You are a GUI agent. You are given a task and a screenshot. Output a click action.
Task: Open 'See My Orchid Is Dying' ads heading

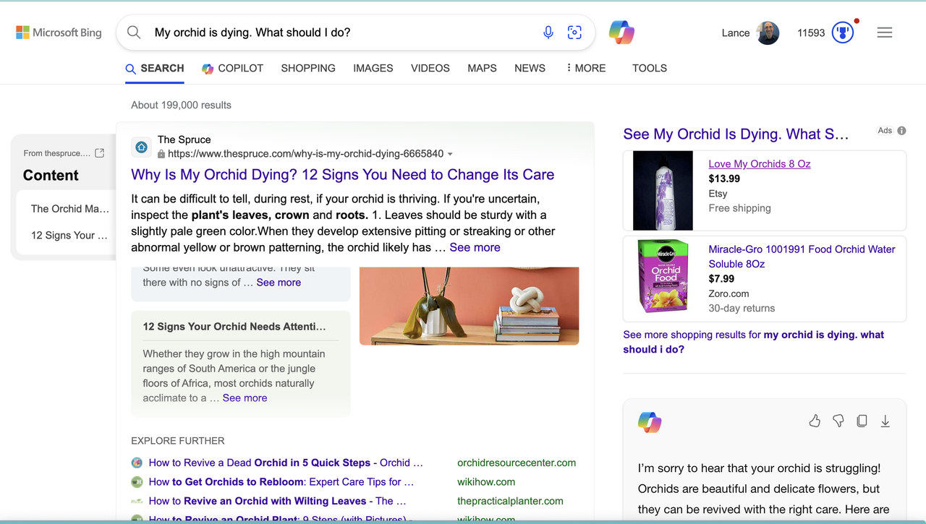[x=736, y=134]
